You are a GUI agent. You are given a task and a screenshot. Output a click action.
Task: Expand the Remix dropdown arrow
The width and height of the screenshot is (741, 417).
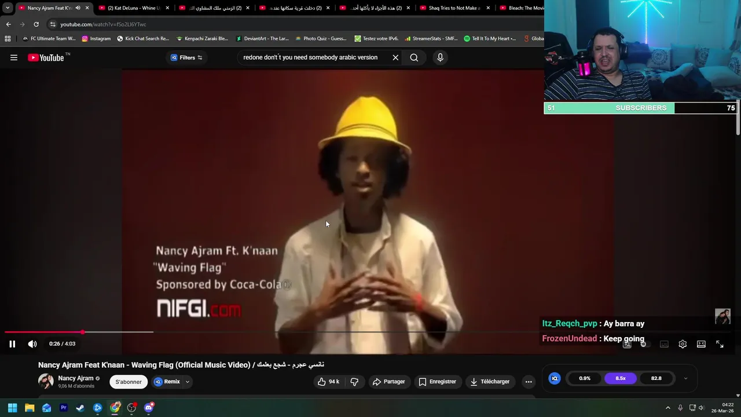(188, 382)
